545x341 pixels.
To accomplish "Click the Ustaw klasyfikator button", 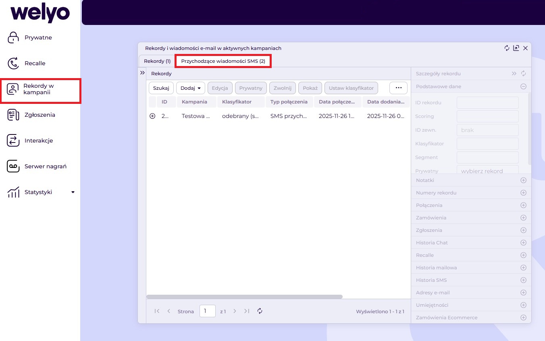I will pos(352,88).
